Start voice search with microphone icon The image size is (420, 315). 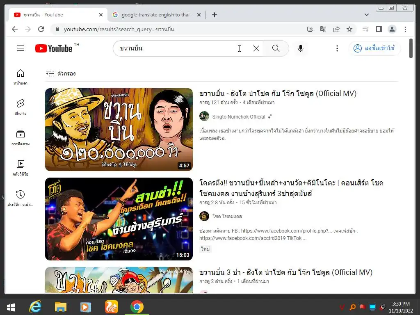click(301, 48)
